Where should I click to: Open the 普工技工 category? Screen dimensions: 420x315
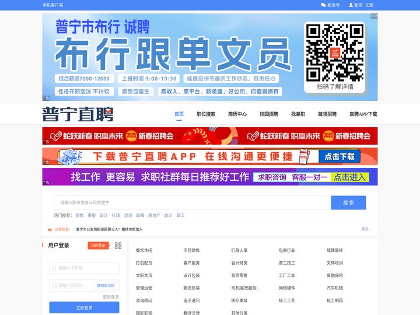pos(287,263)
